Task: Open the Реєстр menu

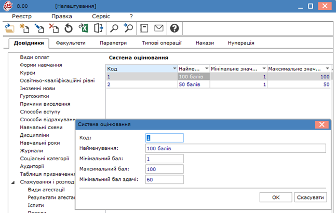Action: pyautogui.click(x=22, y=16)
